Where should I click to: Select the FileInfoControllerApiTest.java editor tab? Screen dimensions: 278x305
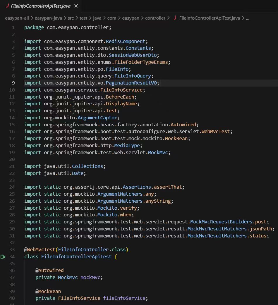pyautogui.click(x=41, y=6)
